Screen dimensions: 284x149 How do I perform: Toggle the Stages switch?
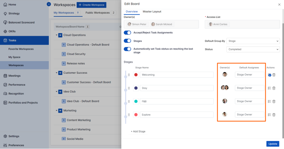pos(127,41)
